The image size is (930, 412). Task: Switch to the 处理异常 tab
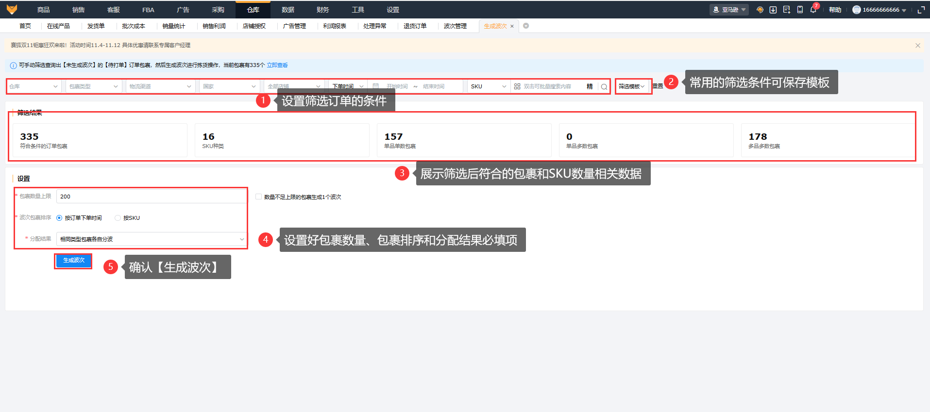[375, 26]
